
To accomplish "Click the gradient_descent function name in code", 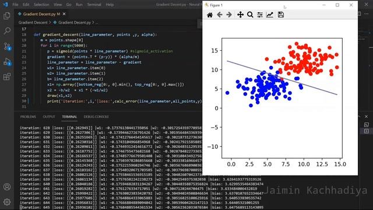I will click(x=61, y=34).
